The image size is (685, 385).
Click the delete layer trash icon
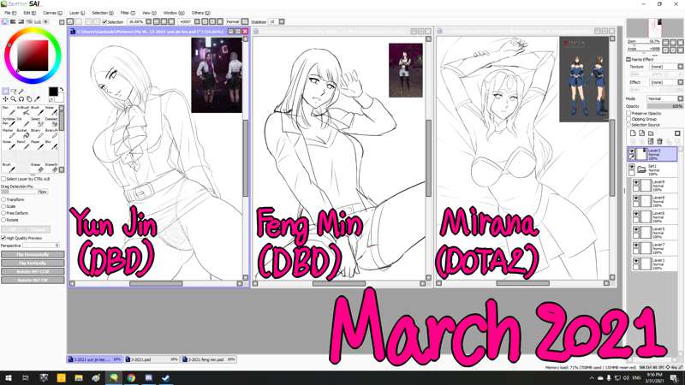(x=660, y=141)
